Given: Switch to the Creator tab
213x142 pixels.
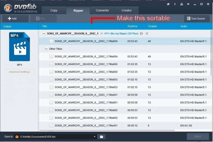Looking at the screenshot, I should 127,10.
